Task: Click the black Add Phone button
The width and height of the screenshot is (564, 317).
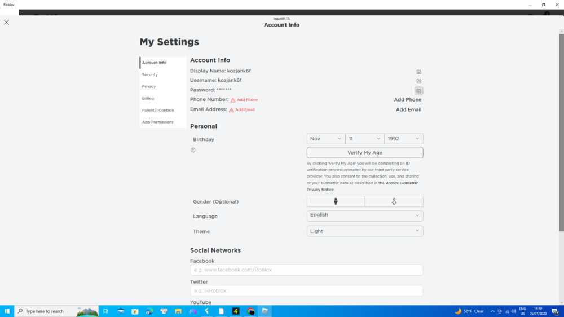Action: pyautogui.click(x=408, y=99)
